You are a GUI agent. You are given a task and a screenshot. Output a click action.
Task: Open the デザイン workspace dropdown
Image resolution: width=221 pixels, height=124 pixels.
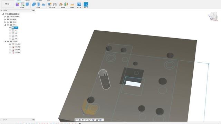(x=8, y=4)
